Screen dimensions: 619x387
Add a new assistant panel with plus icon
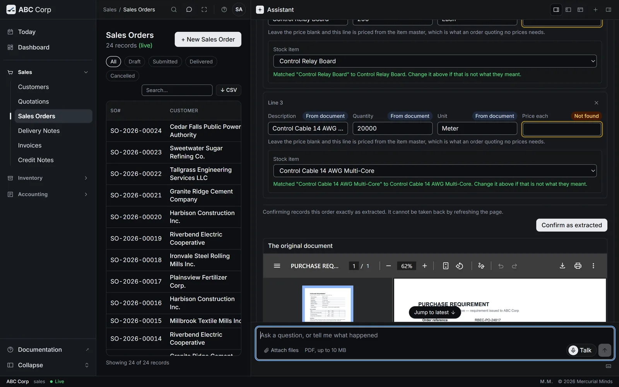point(595,10)
